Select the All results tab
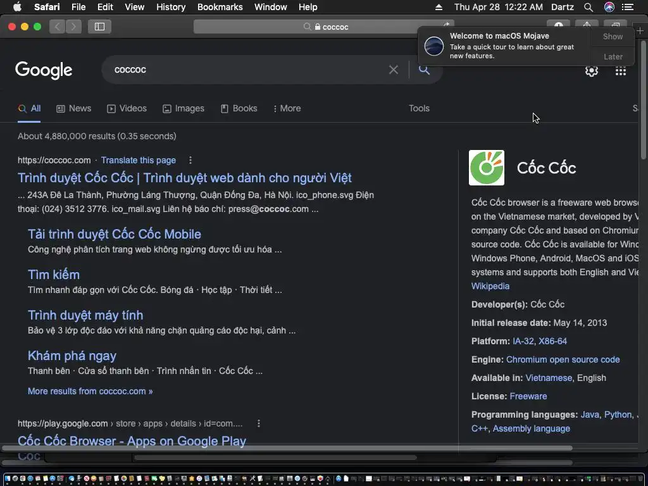 [x=29, y=109]
